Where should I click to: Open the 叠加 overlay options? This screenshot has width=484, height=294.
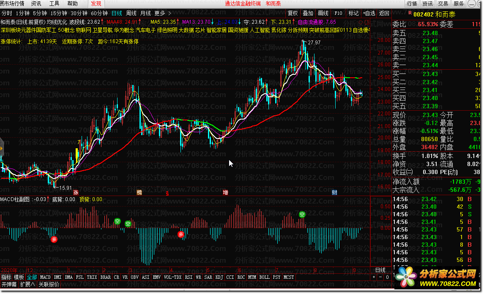[308, 13]
